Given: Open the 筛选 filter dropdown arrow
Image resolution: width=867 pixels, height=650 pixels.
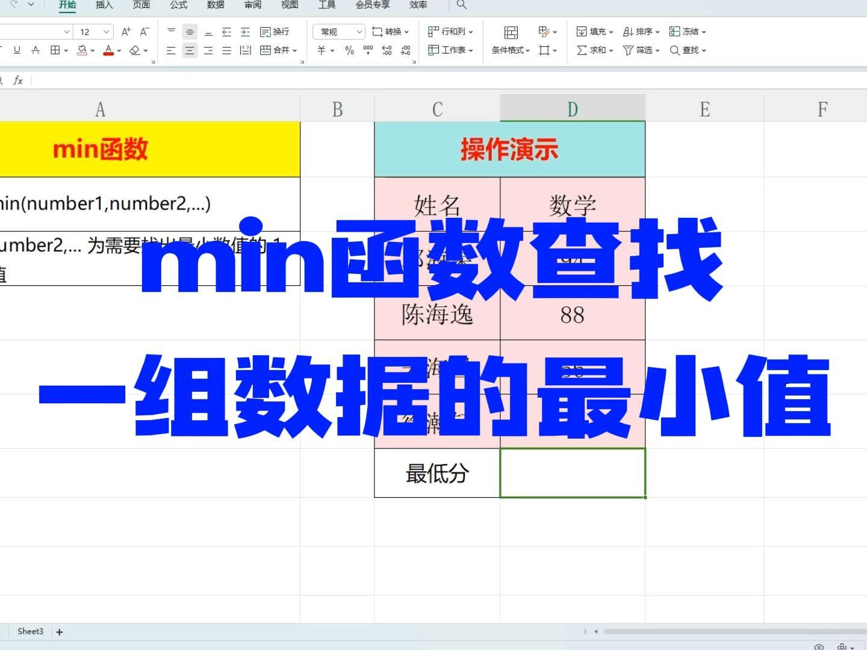Looking at the screenshot, I should tap(657, 51).
